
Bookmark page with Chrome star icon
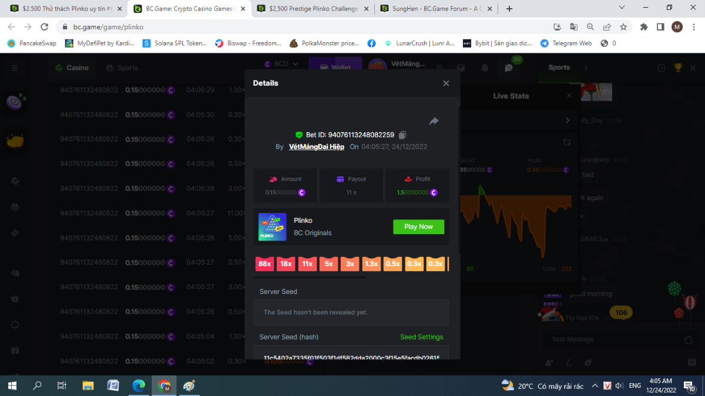pyautogui.click(x=623, y=27)
